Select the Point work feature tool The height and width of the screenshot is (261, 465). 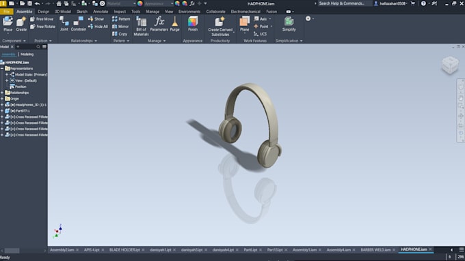(261, 27)
